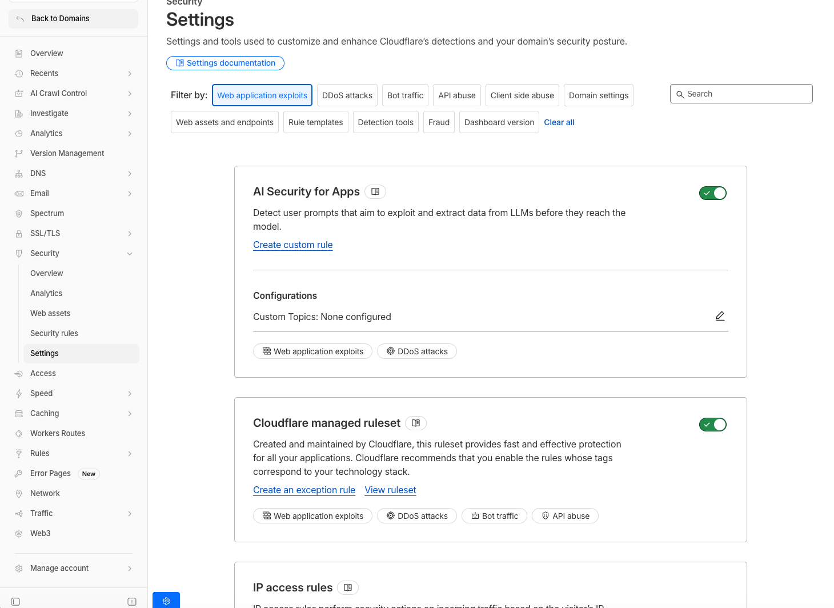Image resolution: width=834 pixels, height=608 pixels.
Task: Filter by Domain settings
Action: tap(599, 95)
